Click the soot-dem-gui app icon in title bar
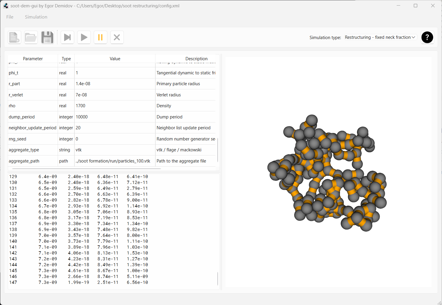Viewport: 442px width, 305px height. pos(6,6)
